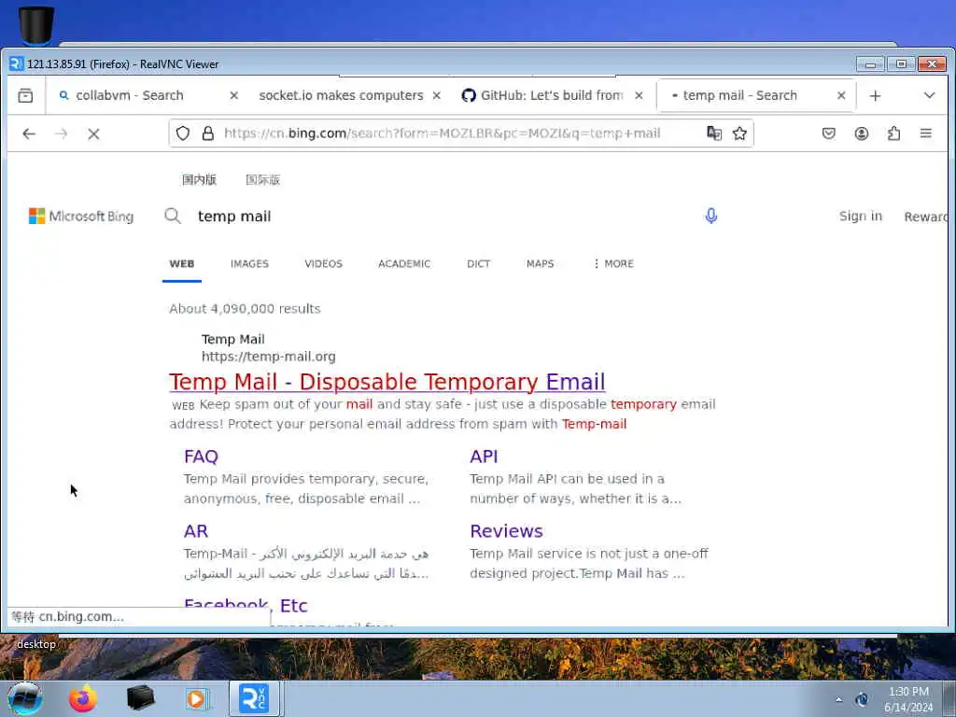Translate this page icon in address bar
956x717 pixels.
point(714,133)
